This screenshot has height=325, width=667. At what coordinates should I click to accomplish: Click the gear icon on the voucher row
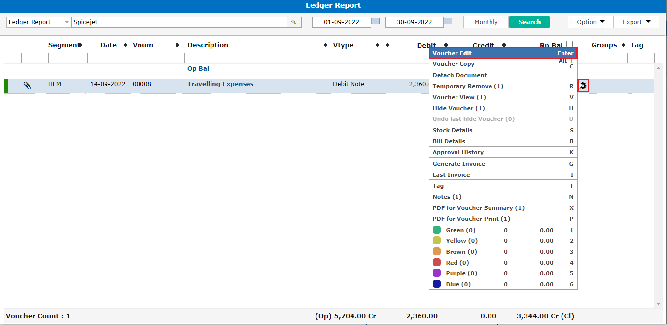tap(583, 86)
